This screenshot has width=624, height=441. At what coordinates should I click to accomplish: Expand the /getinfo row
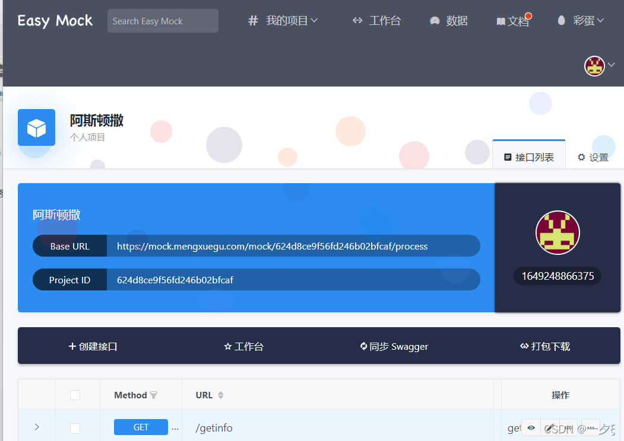[x=37, y=427]
